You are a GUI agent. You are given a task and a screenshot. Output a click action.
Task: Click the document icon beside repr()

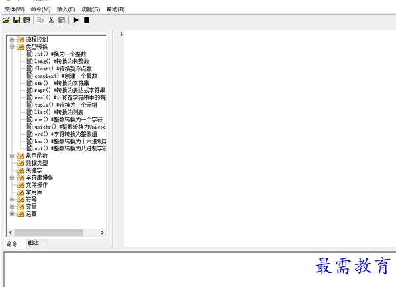click(30, 90)
